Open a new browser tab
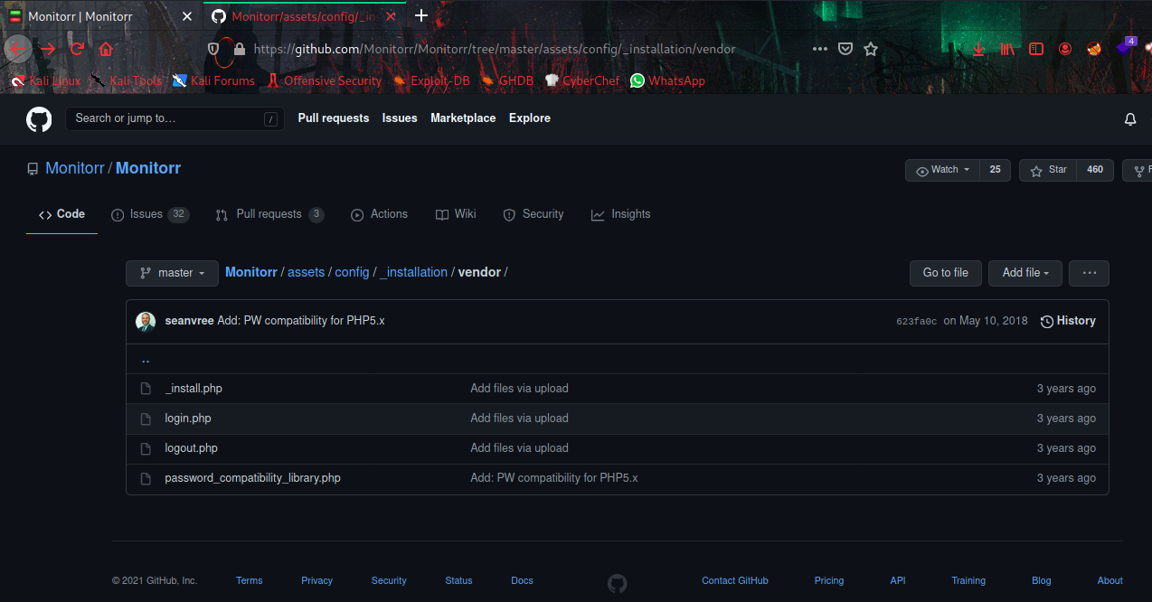 point(421,16)
